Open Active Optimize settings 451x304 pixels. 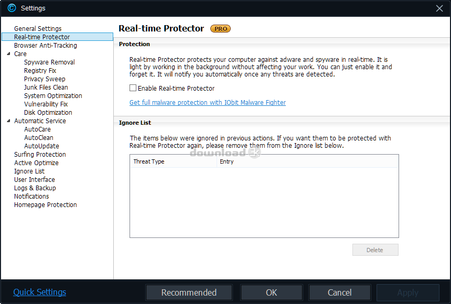pyautogui.click(x=36, y=163)
